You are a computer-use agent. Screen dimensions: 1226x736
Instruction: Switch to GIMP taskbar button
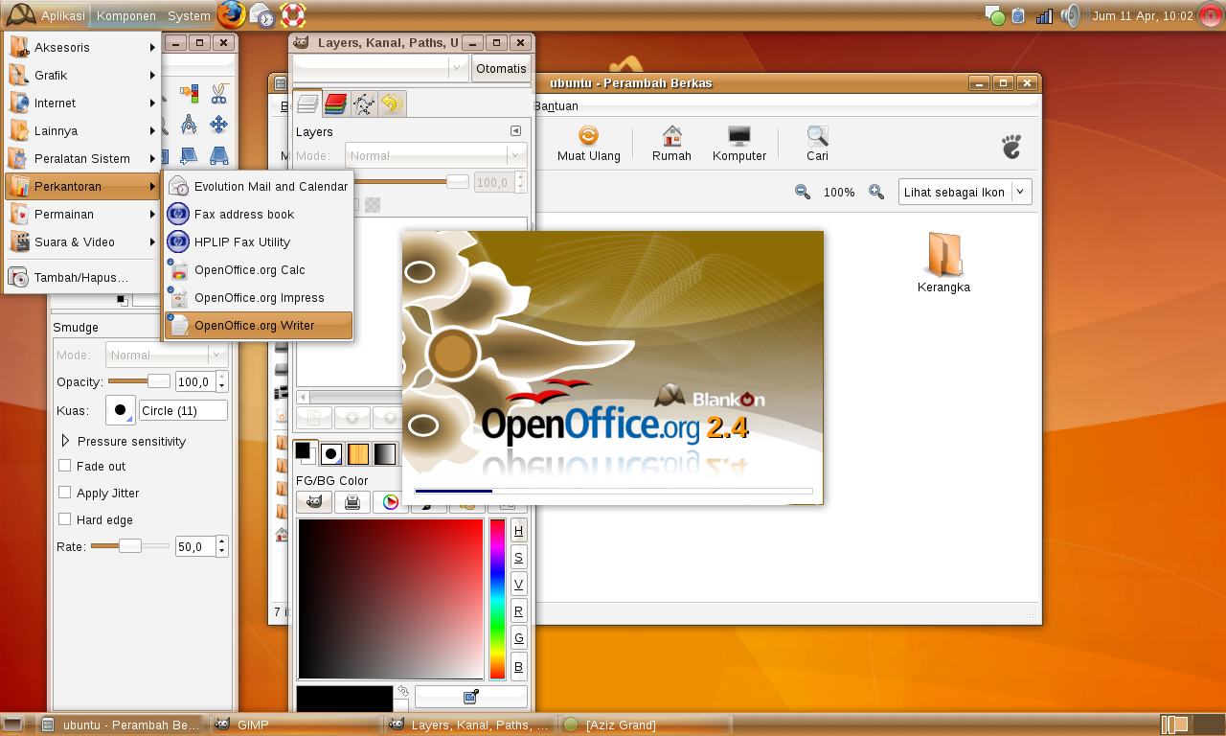tap(296, 724)
